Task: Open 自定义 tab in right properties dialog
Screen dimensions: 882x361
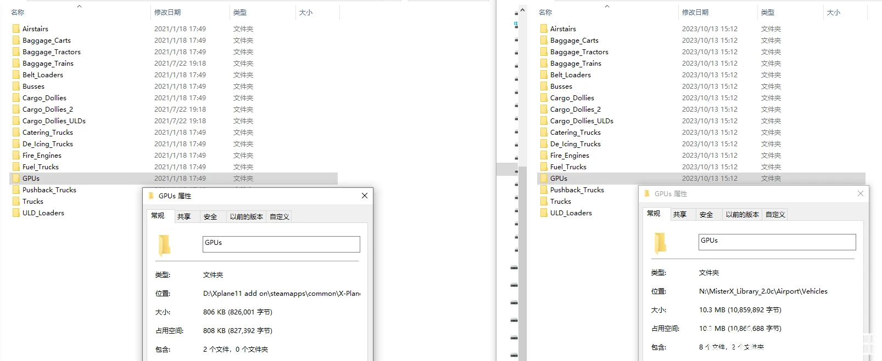Action: pyautogui.click(x=775, y=215)
